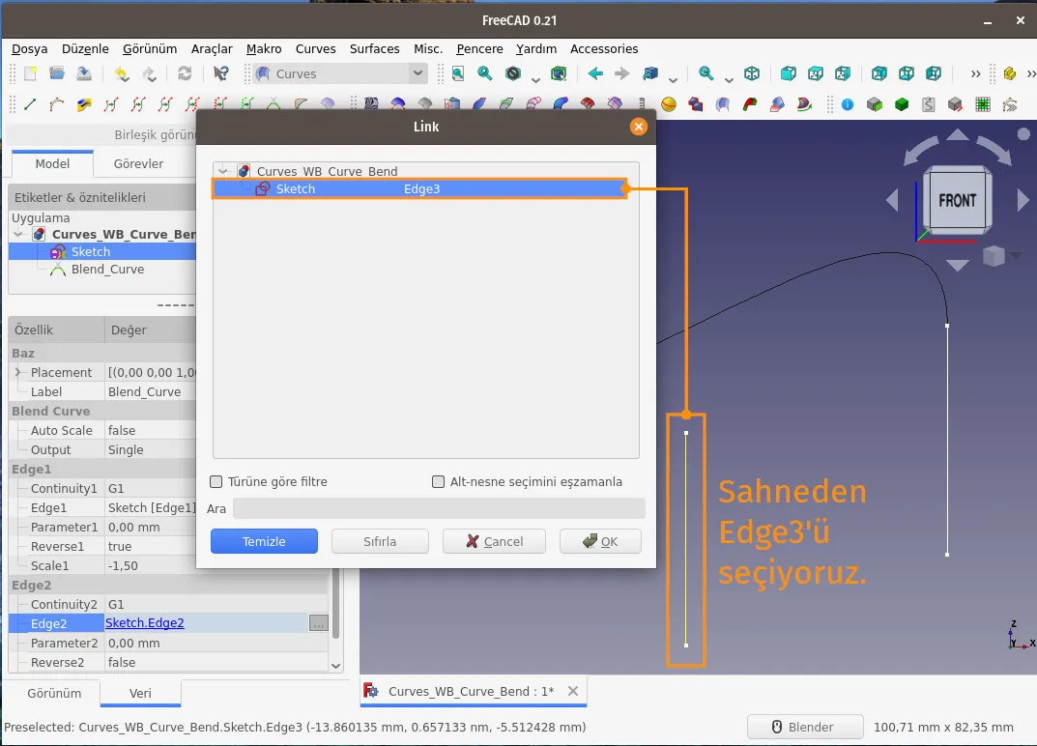Go forward with the right arrow icon
This screenshot has height=746, width=1037.
(621, 73)
